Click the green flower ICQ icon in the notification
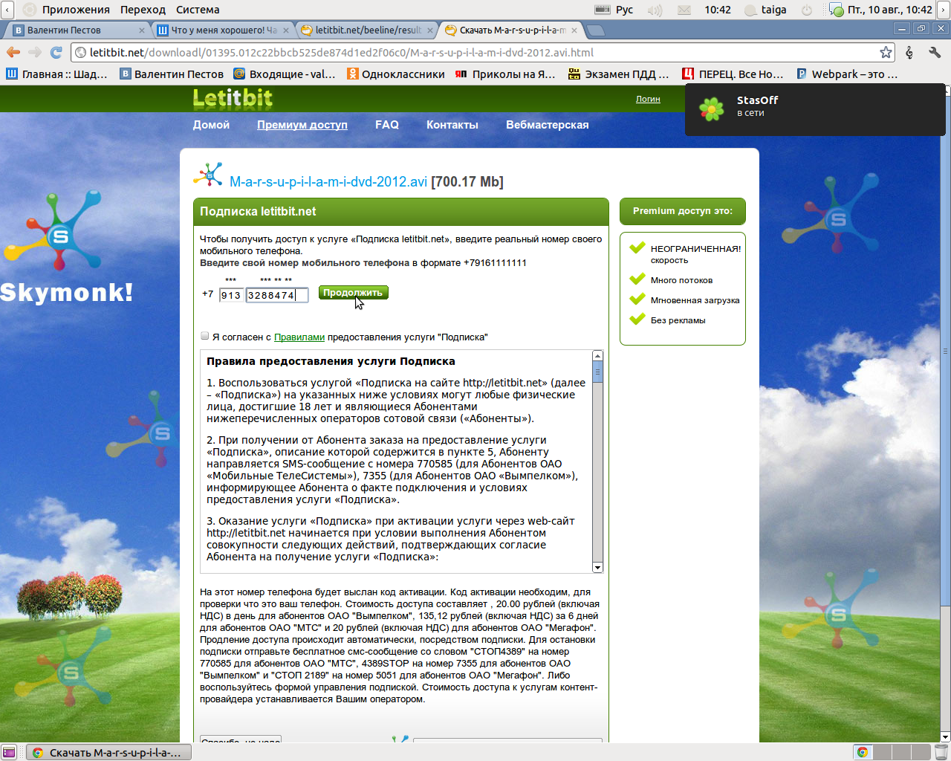951x761 pixels. [711, 109]
